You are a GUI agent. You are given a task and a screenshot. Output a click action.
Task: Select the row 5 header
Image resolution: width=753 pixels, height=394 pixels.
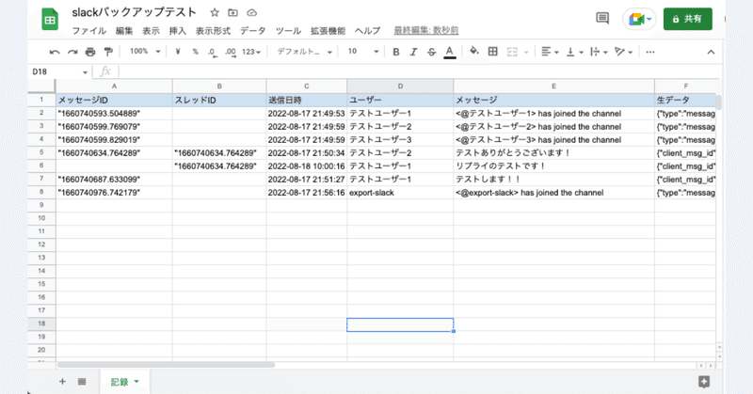(x=41, y=152)
